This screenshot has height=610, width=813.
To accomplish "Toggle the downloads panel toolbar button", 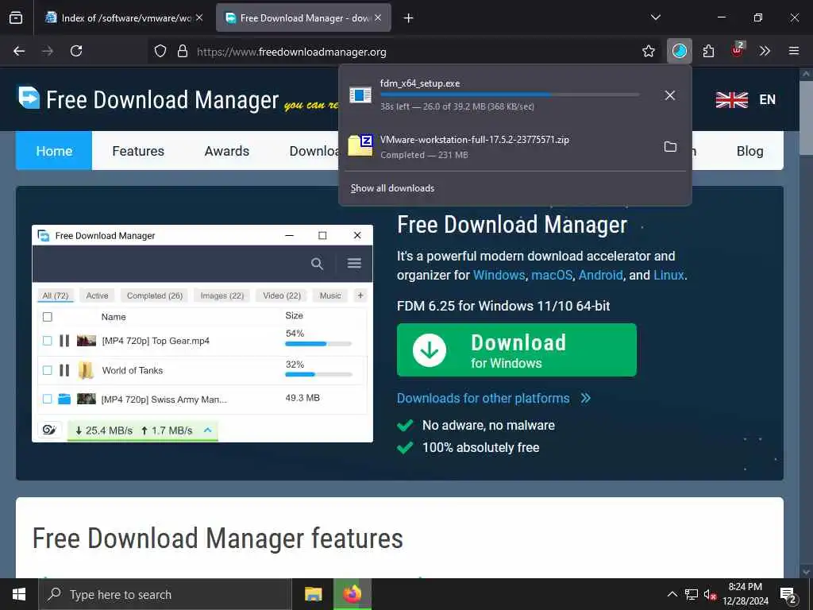I will click(x=680, y=51).
